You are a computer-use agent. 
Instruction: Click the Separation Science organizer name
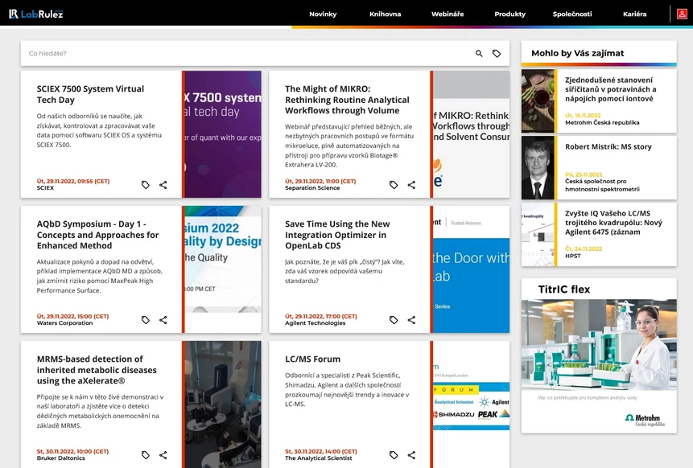(x=312, y=187)
